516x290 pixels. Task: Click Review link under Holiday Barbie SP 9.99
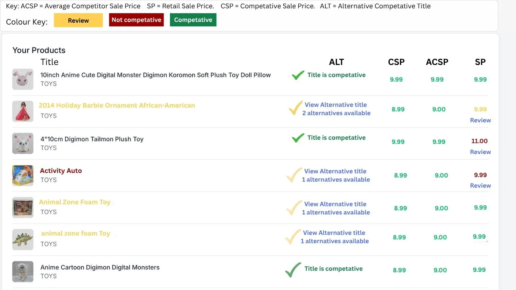point(480,120)
